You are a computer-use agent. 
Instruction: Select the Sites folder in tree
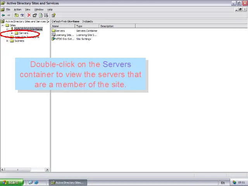13,25
